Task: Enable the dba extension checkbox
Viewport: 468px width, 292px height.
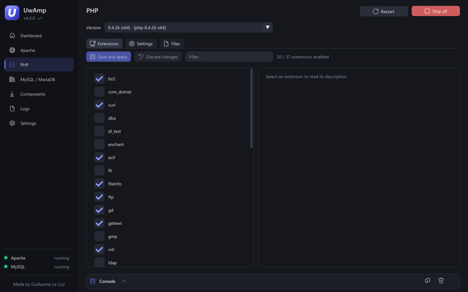Action: (99, 118)
